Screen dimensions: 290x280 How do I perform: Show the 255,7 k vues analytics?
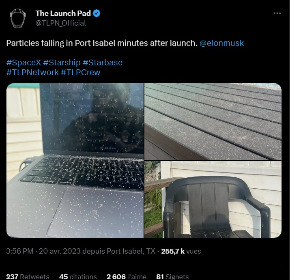point(181,251)
